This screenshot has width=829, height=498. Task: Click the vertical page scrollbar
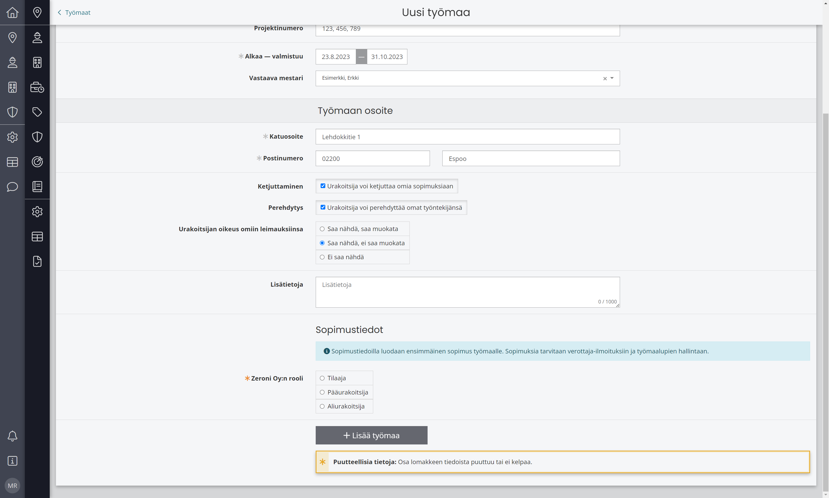coord(826,302)
